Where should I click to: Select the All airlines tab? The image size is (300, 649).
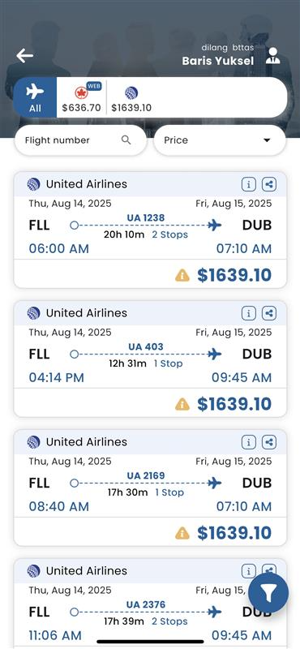click(35, 97)
